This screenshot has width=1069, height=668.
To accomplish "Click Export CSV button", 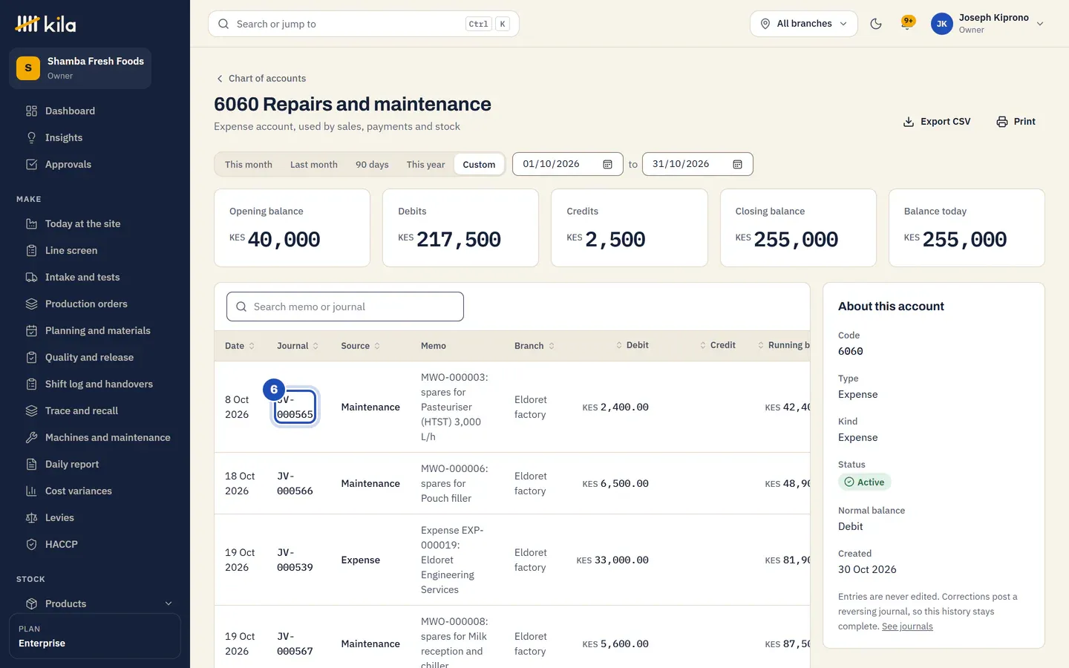I will [937, 122].
